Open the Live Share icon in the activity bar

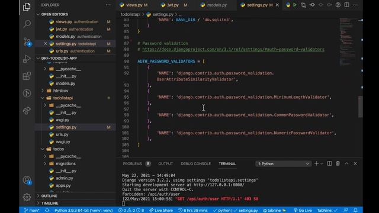[x=27, y=111]
